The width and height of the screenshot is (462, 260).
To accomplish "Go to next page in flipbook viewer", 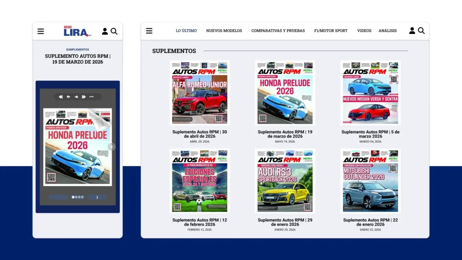I will click(x=76, y=97).
